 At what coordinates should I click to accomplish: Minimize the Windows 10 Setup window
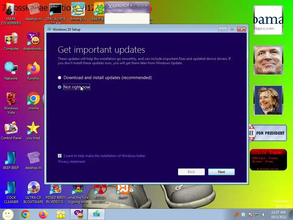(x=223, y=30)
